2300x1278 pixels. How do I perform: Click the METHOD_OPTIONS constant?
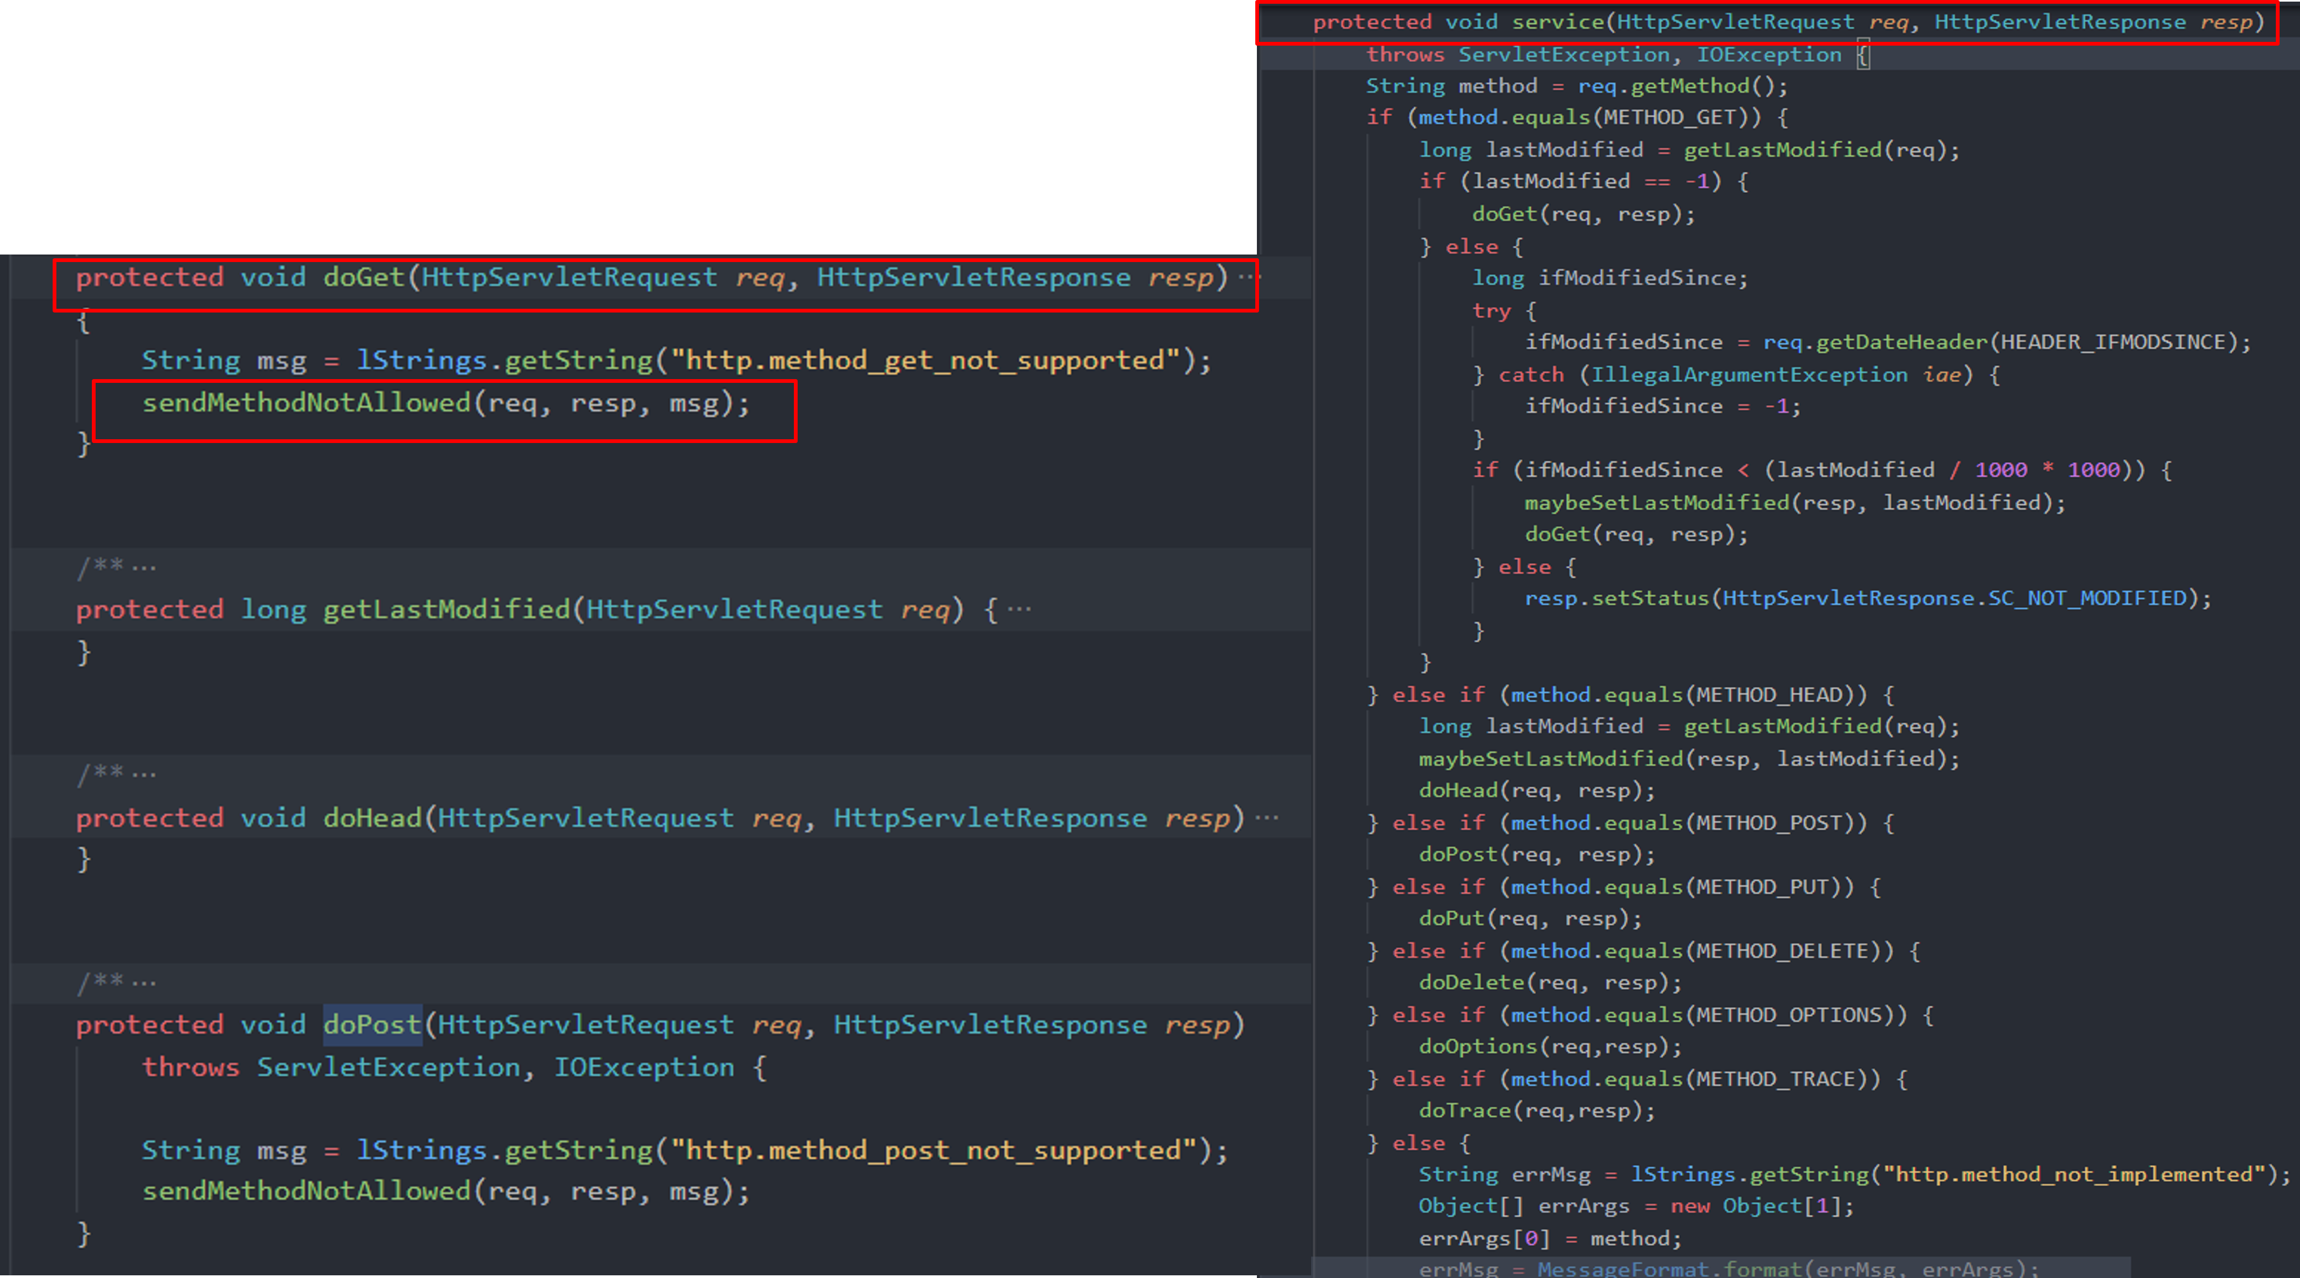coord(1788,1015)
